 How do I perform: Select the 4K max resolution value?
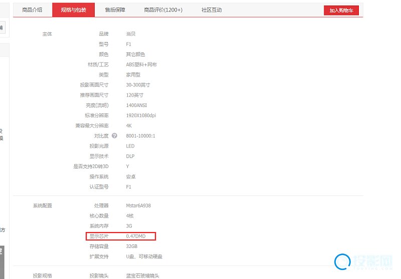click(x=129, y=125)
